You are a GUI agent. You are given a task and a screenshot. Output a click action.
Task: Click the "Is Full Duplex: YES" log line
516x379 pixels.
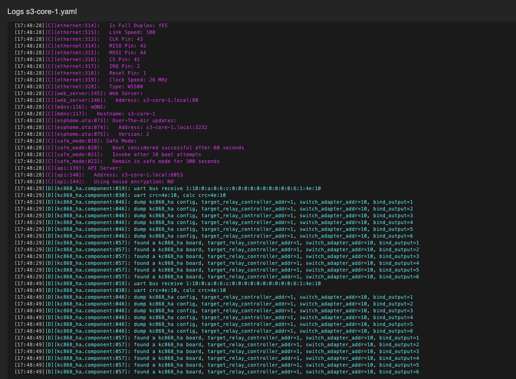(x=138, y=26)
